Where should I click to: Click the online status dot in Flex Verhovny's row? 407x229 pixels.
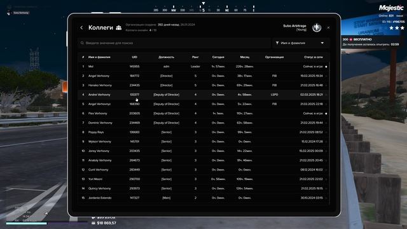326,113
